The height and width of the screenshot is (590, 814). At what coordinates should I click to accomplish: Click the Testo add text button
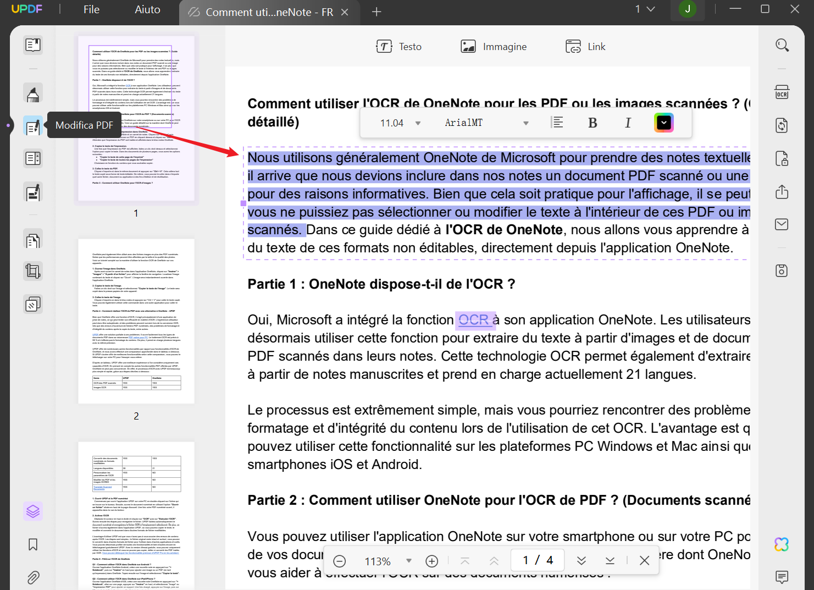click(399, 47)
